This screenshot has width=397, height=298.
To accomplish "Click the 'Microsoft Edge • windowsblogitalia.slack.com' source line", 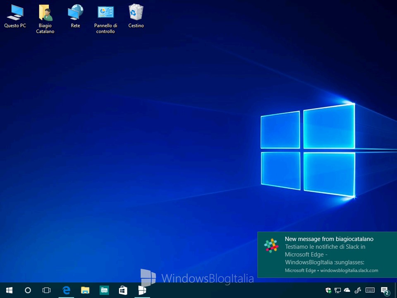I will click(x=331, y=270).
